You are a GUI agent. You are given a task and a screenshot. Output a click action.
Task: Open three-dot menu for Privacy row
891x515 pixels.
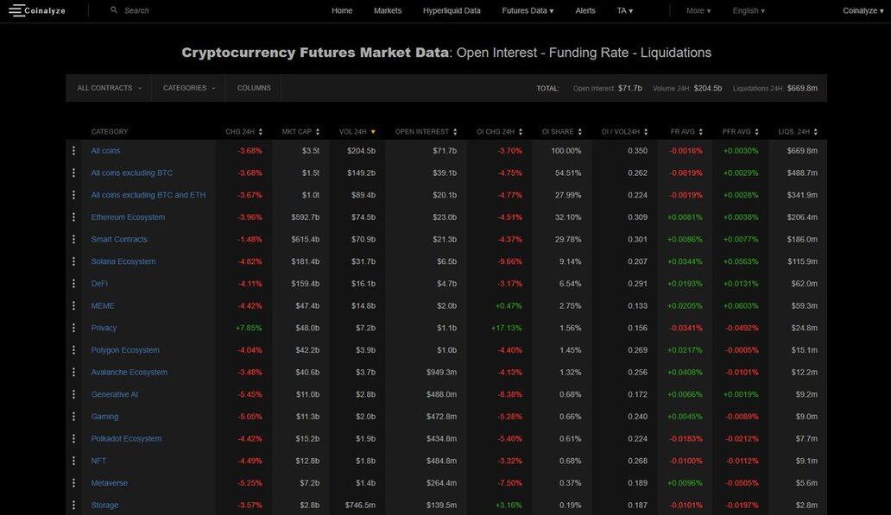[x=73, y=328]
